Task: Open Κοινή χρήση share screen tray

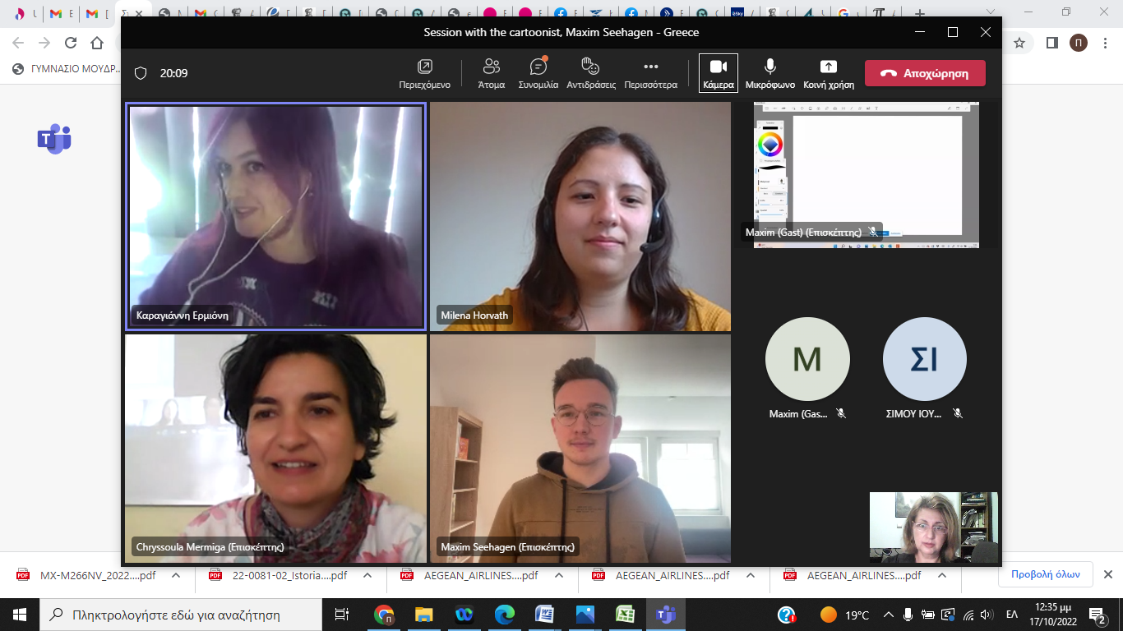Action: pyautogui.click(x=828, y=73)
